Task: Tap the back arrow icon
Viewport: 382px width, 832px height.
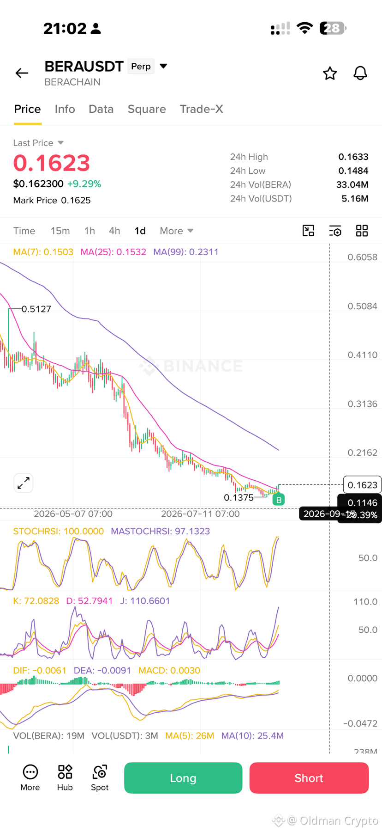Action: click(22, 73)
